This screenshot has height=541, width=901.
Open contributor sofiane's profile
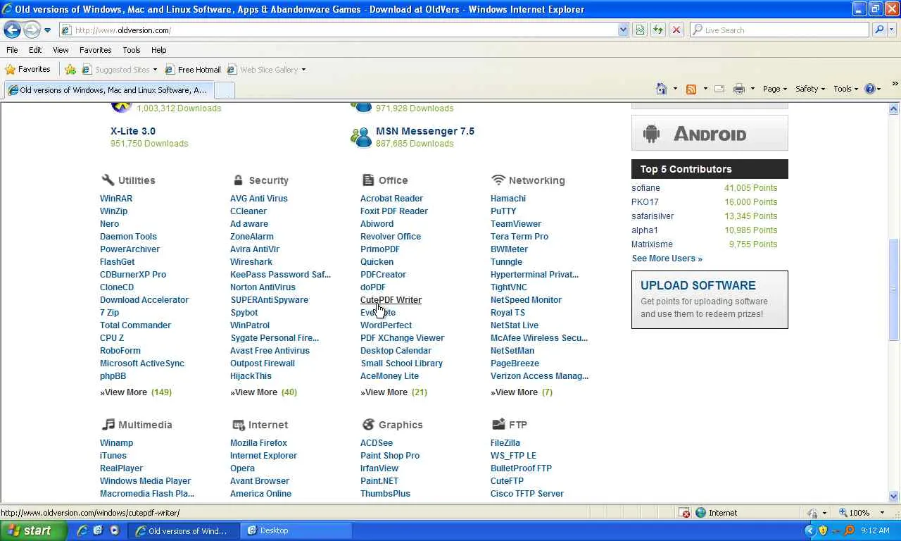(x=645, y=188)
